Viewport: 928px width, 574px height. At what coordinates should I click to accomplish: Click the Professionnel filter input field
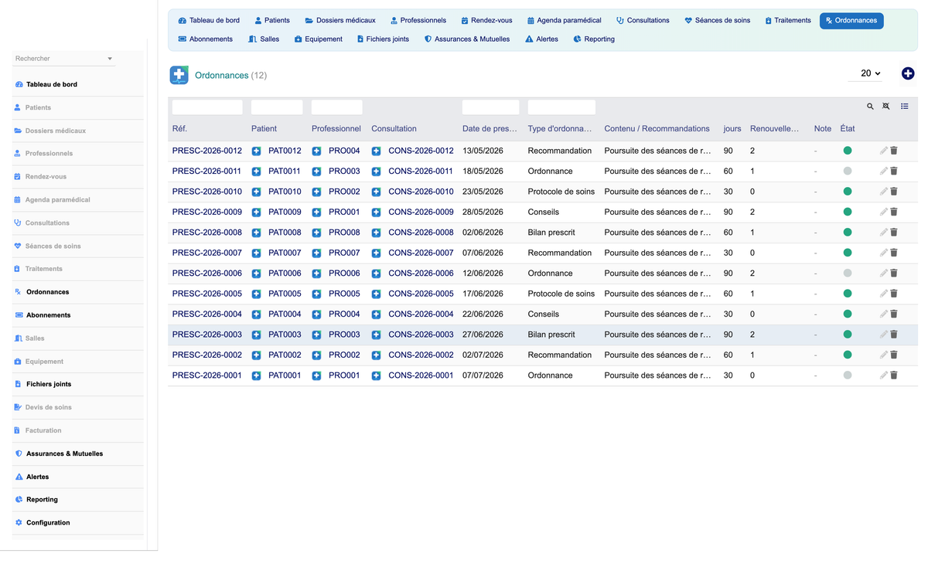337,107
